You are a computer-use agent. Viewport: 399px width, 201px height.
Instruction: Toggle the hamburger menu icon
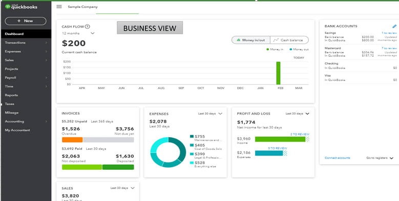pos(59,7)
